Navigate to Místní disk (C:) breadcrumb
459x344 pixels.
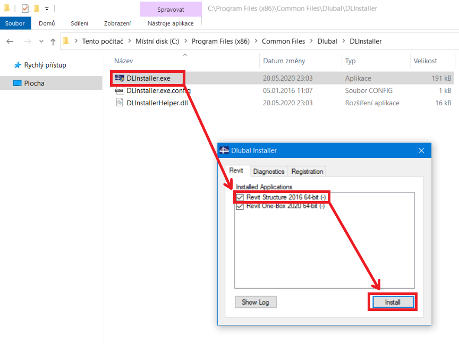point(157,41)
